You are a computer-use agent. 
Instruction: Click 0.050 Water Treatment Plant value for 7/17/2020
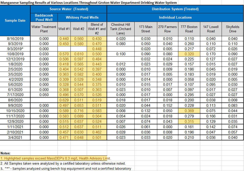pyautogui.click(x=44, y=95)
